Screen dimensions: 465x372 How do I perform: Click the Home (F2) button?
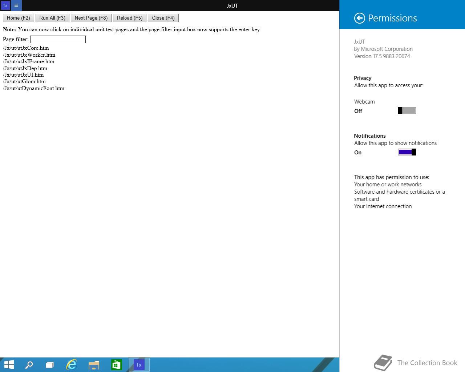(x=19, y=18)
